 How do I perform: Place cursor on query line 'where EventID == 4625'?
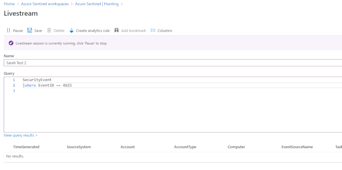pyautogui.click(x=48, y=86)
